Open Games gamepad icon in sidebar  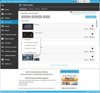2,10
